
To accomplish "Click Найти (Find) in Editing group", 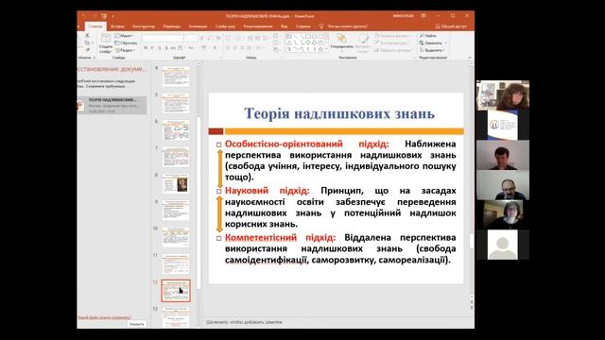I will click(x=428, y=36).
